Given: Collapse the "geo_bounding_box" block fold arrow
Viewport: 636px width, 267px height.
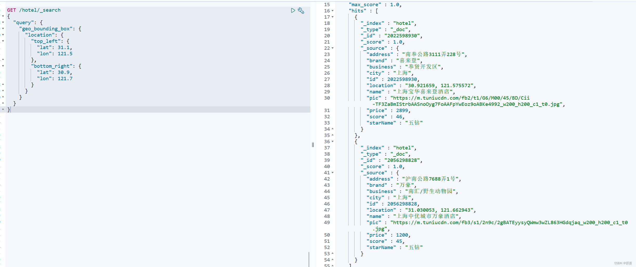Looking at the screenshot, I should point(3,29).
